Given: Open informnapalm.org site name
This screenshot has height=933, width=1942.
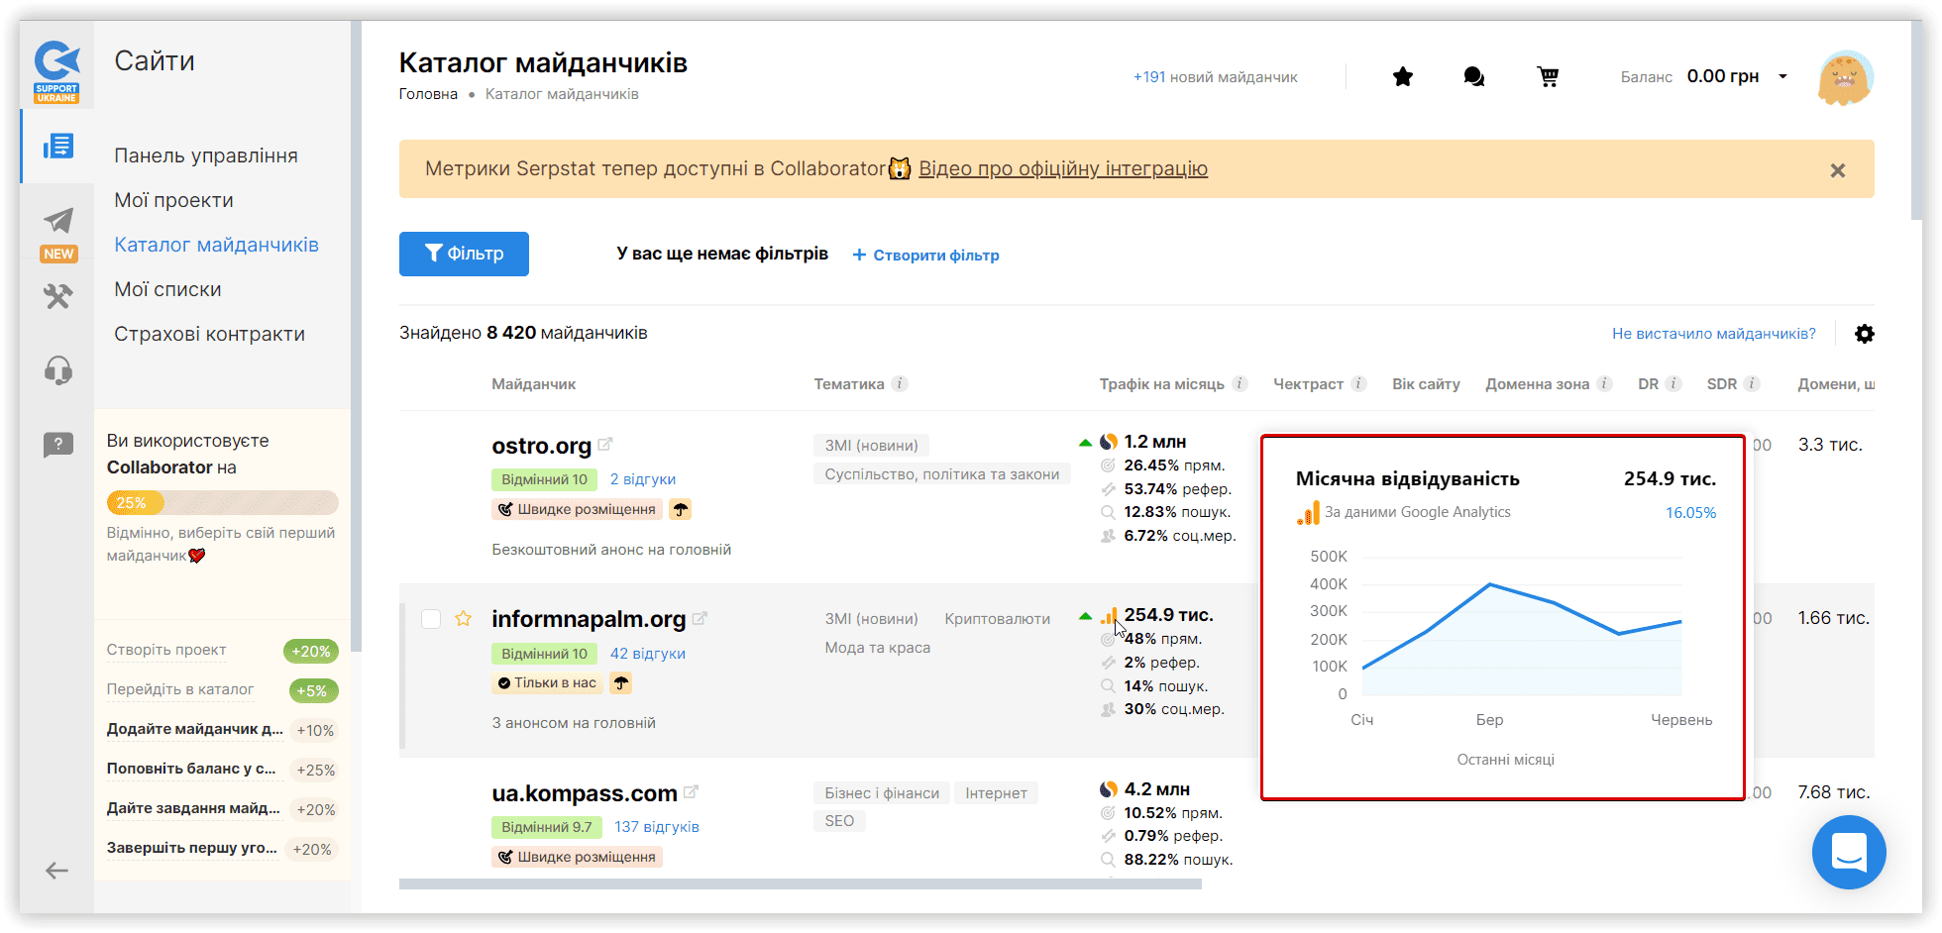Looking at the screenshot, I should pyautogui.click(x=589, y=619).
